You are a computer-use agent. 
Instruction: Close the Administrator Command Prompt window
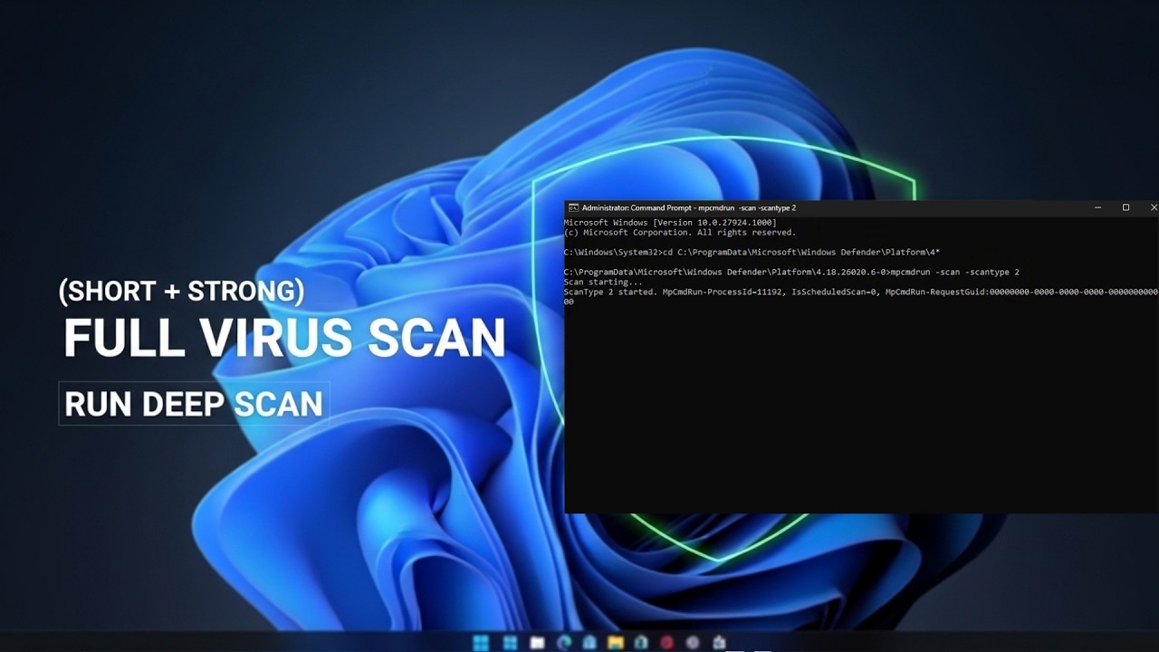click(x=1153, y=207)
